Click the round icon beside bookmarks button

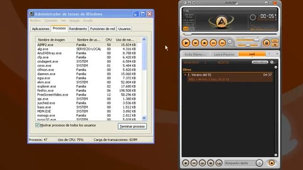[272, 62]
